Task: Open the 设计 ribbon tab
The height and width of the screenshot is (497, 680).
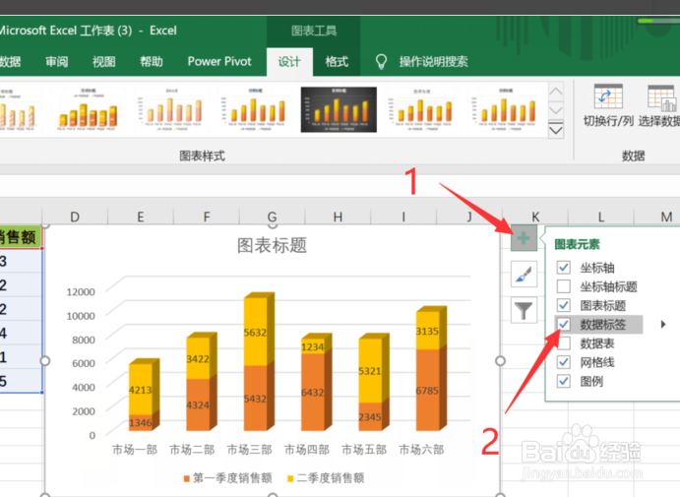Action: tap(289, 62)
